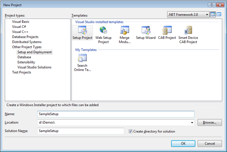The height and width of the screenshot is (152, 227).
Task: Open Search Online Templates item
Action: [x=82, y=63]
